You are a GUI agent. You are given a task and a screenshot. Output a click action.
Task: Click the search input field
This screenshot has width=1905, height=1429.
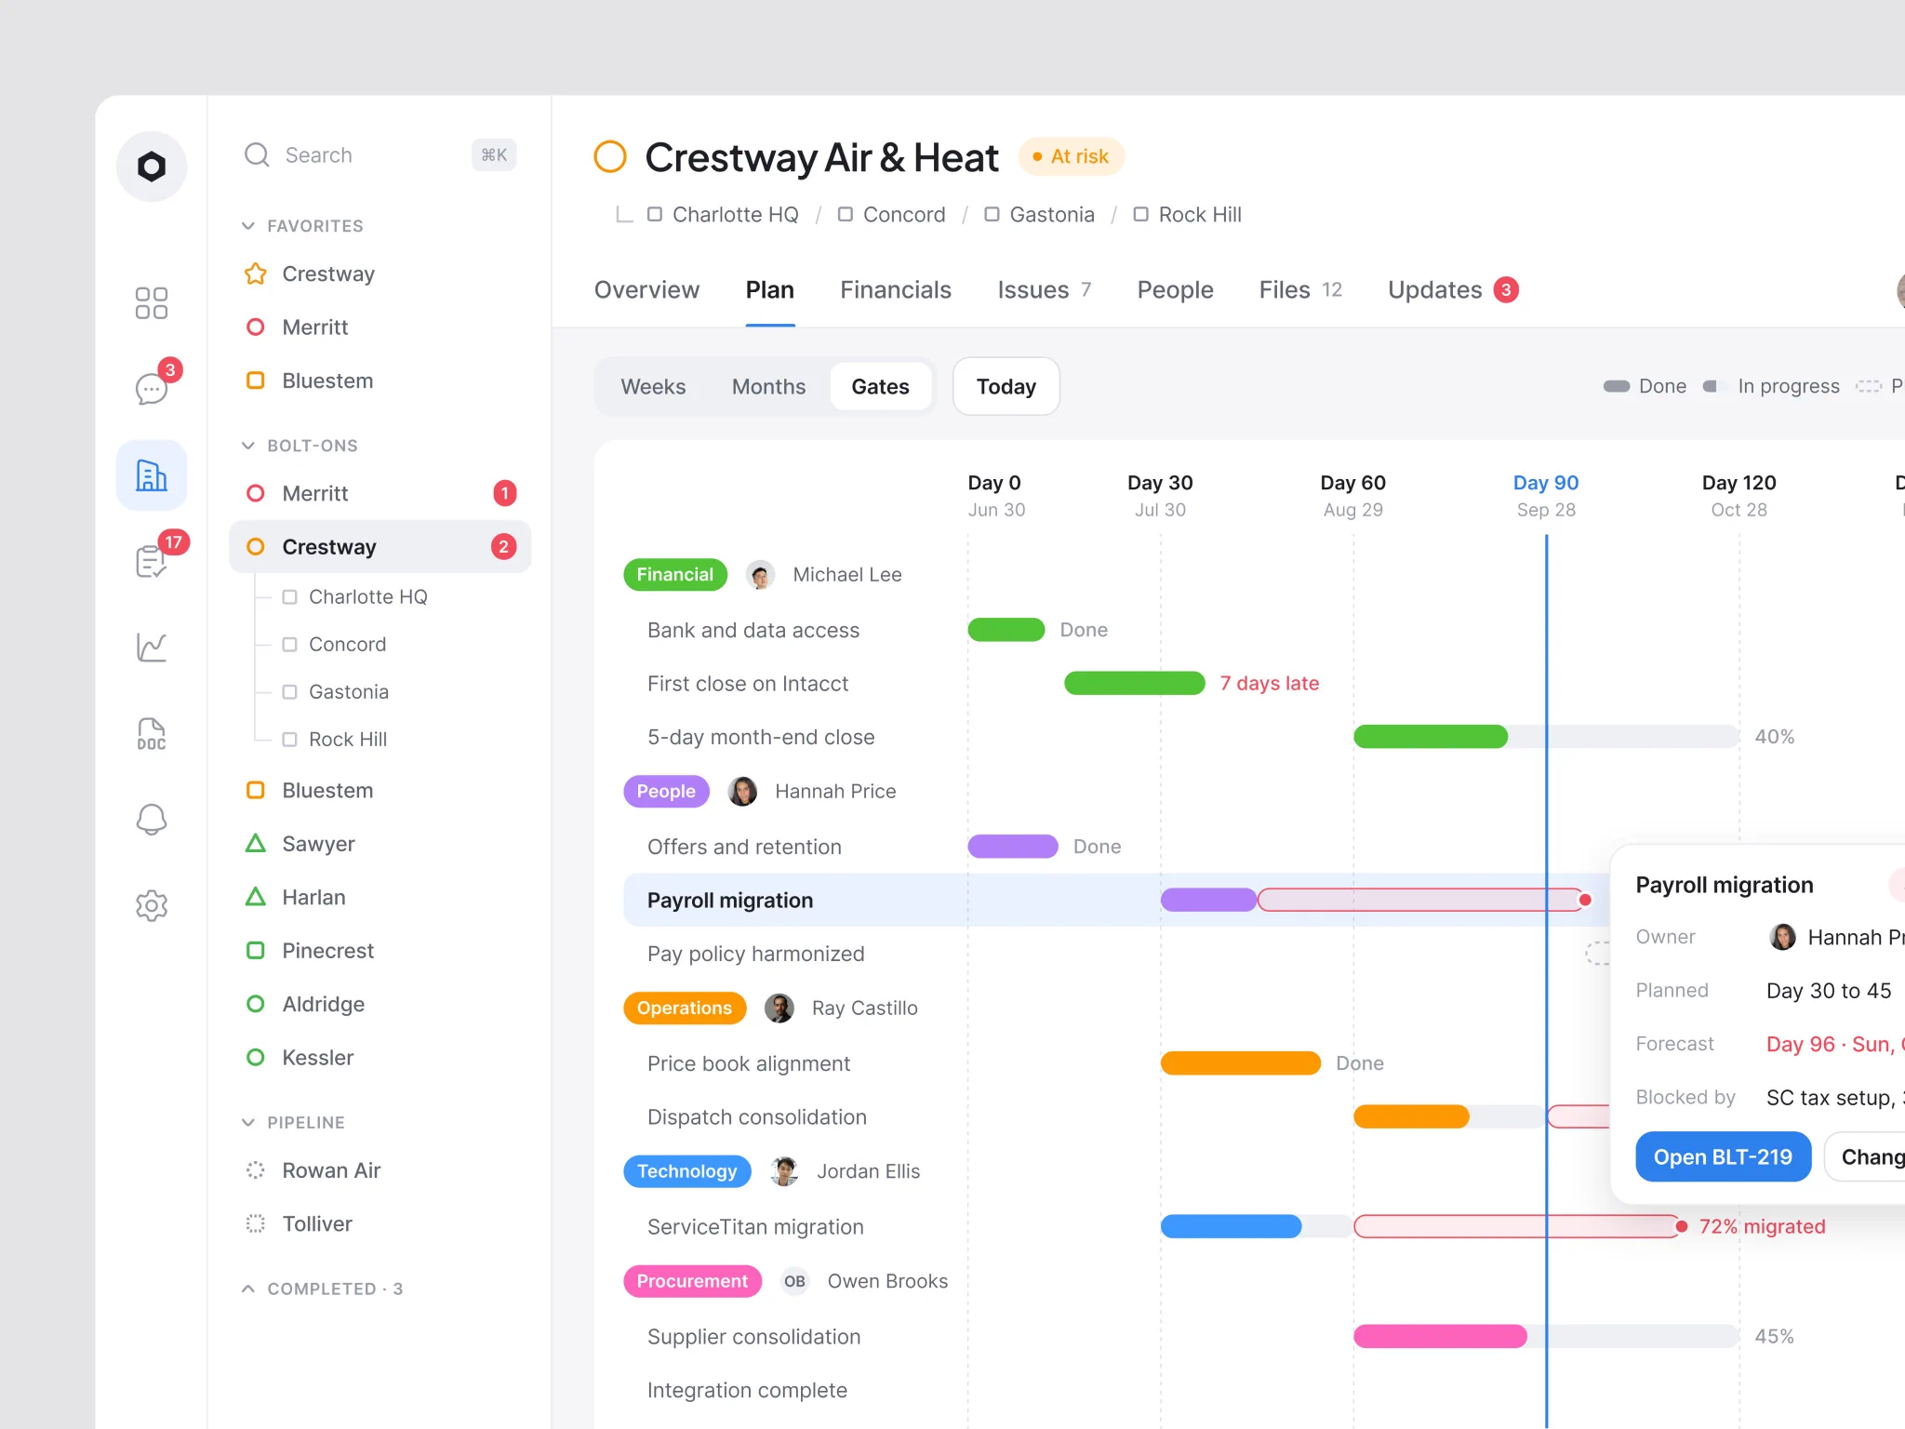(x=380, y=154)
